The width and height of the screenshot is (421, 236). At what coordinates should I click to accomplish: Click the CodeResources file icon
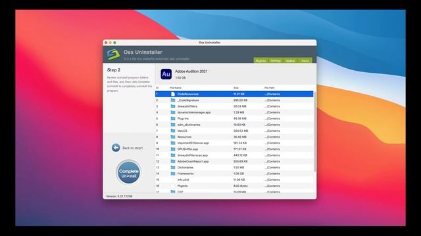pos(173,94)
